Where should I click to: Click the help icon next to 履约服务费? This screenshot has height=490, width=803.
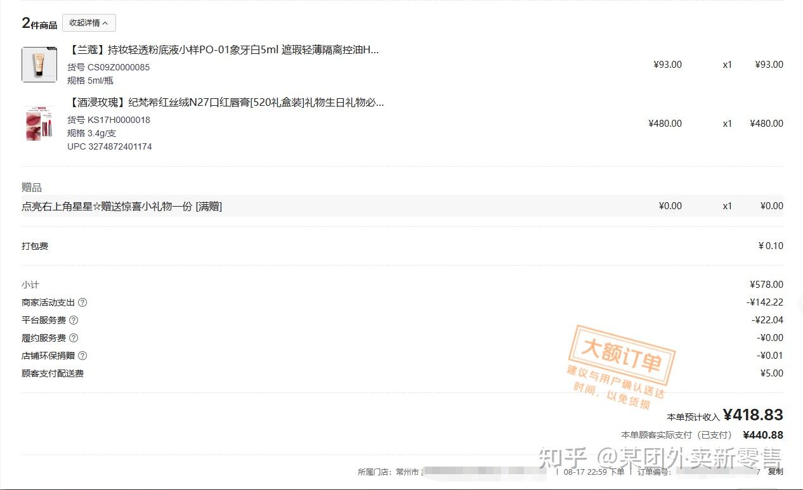pos(74,338)
